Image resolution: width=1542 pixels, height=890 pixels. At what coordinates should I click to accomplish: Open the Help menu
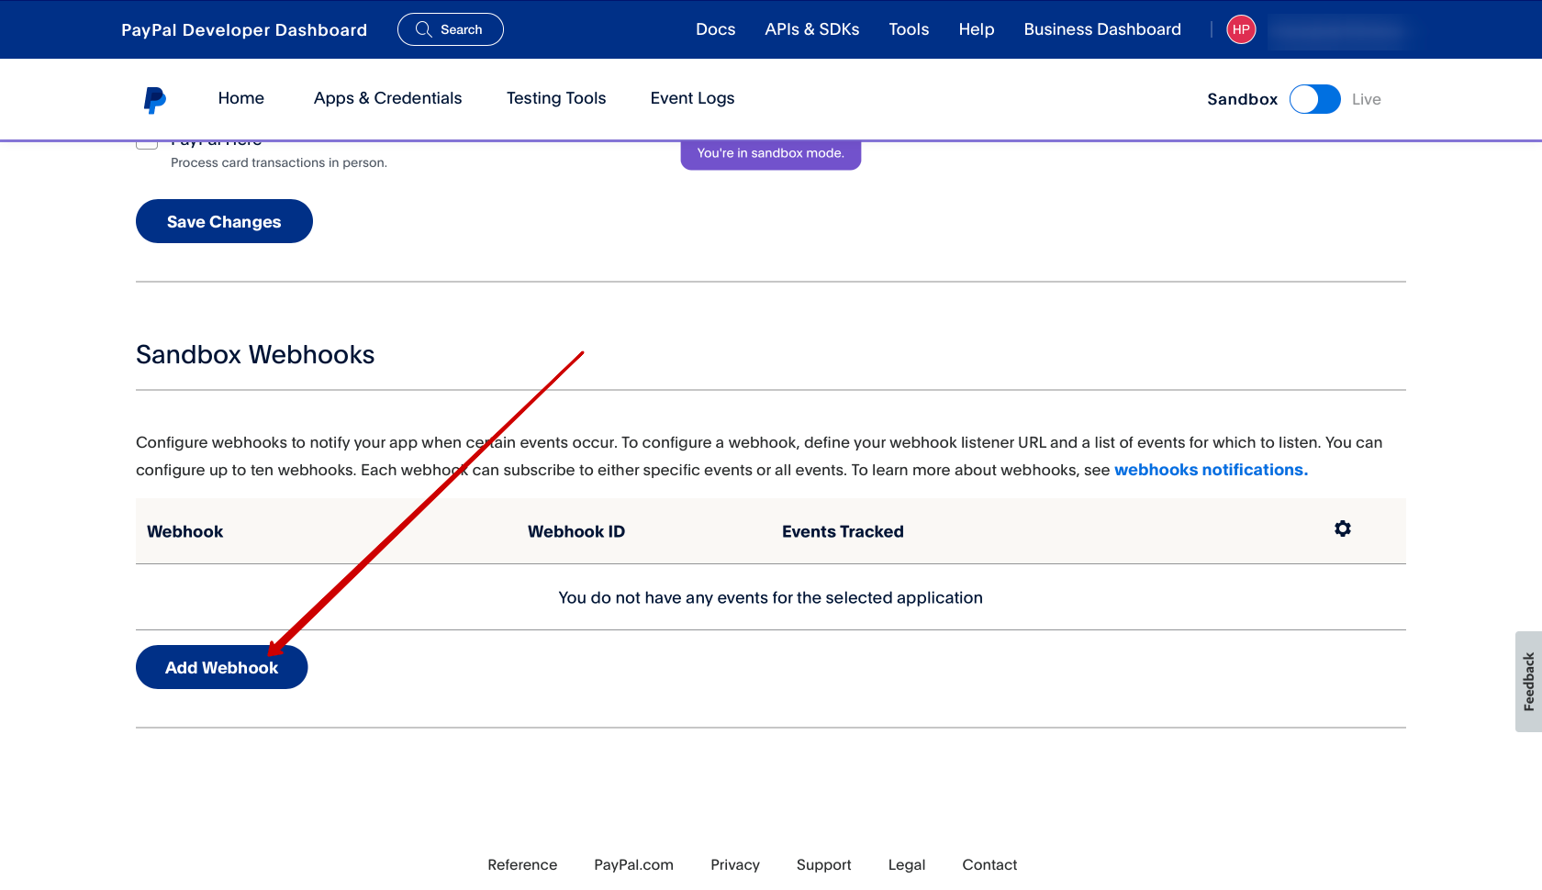point(977,29)
